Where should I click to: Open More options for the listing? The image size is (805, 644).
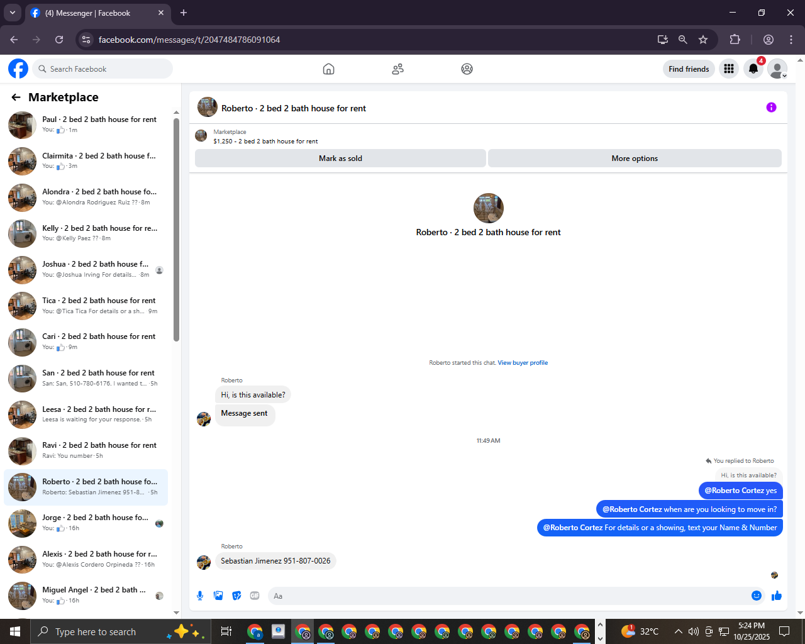pos(635,158)
